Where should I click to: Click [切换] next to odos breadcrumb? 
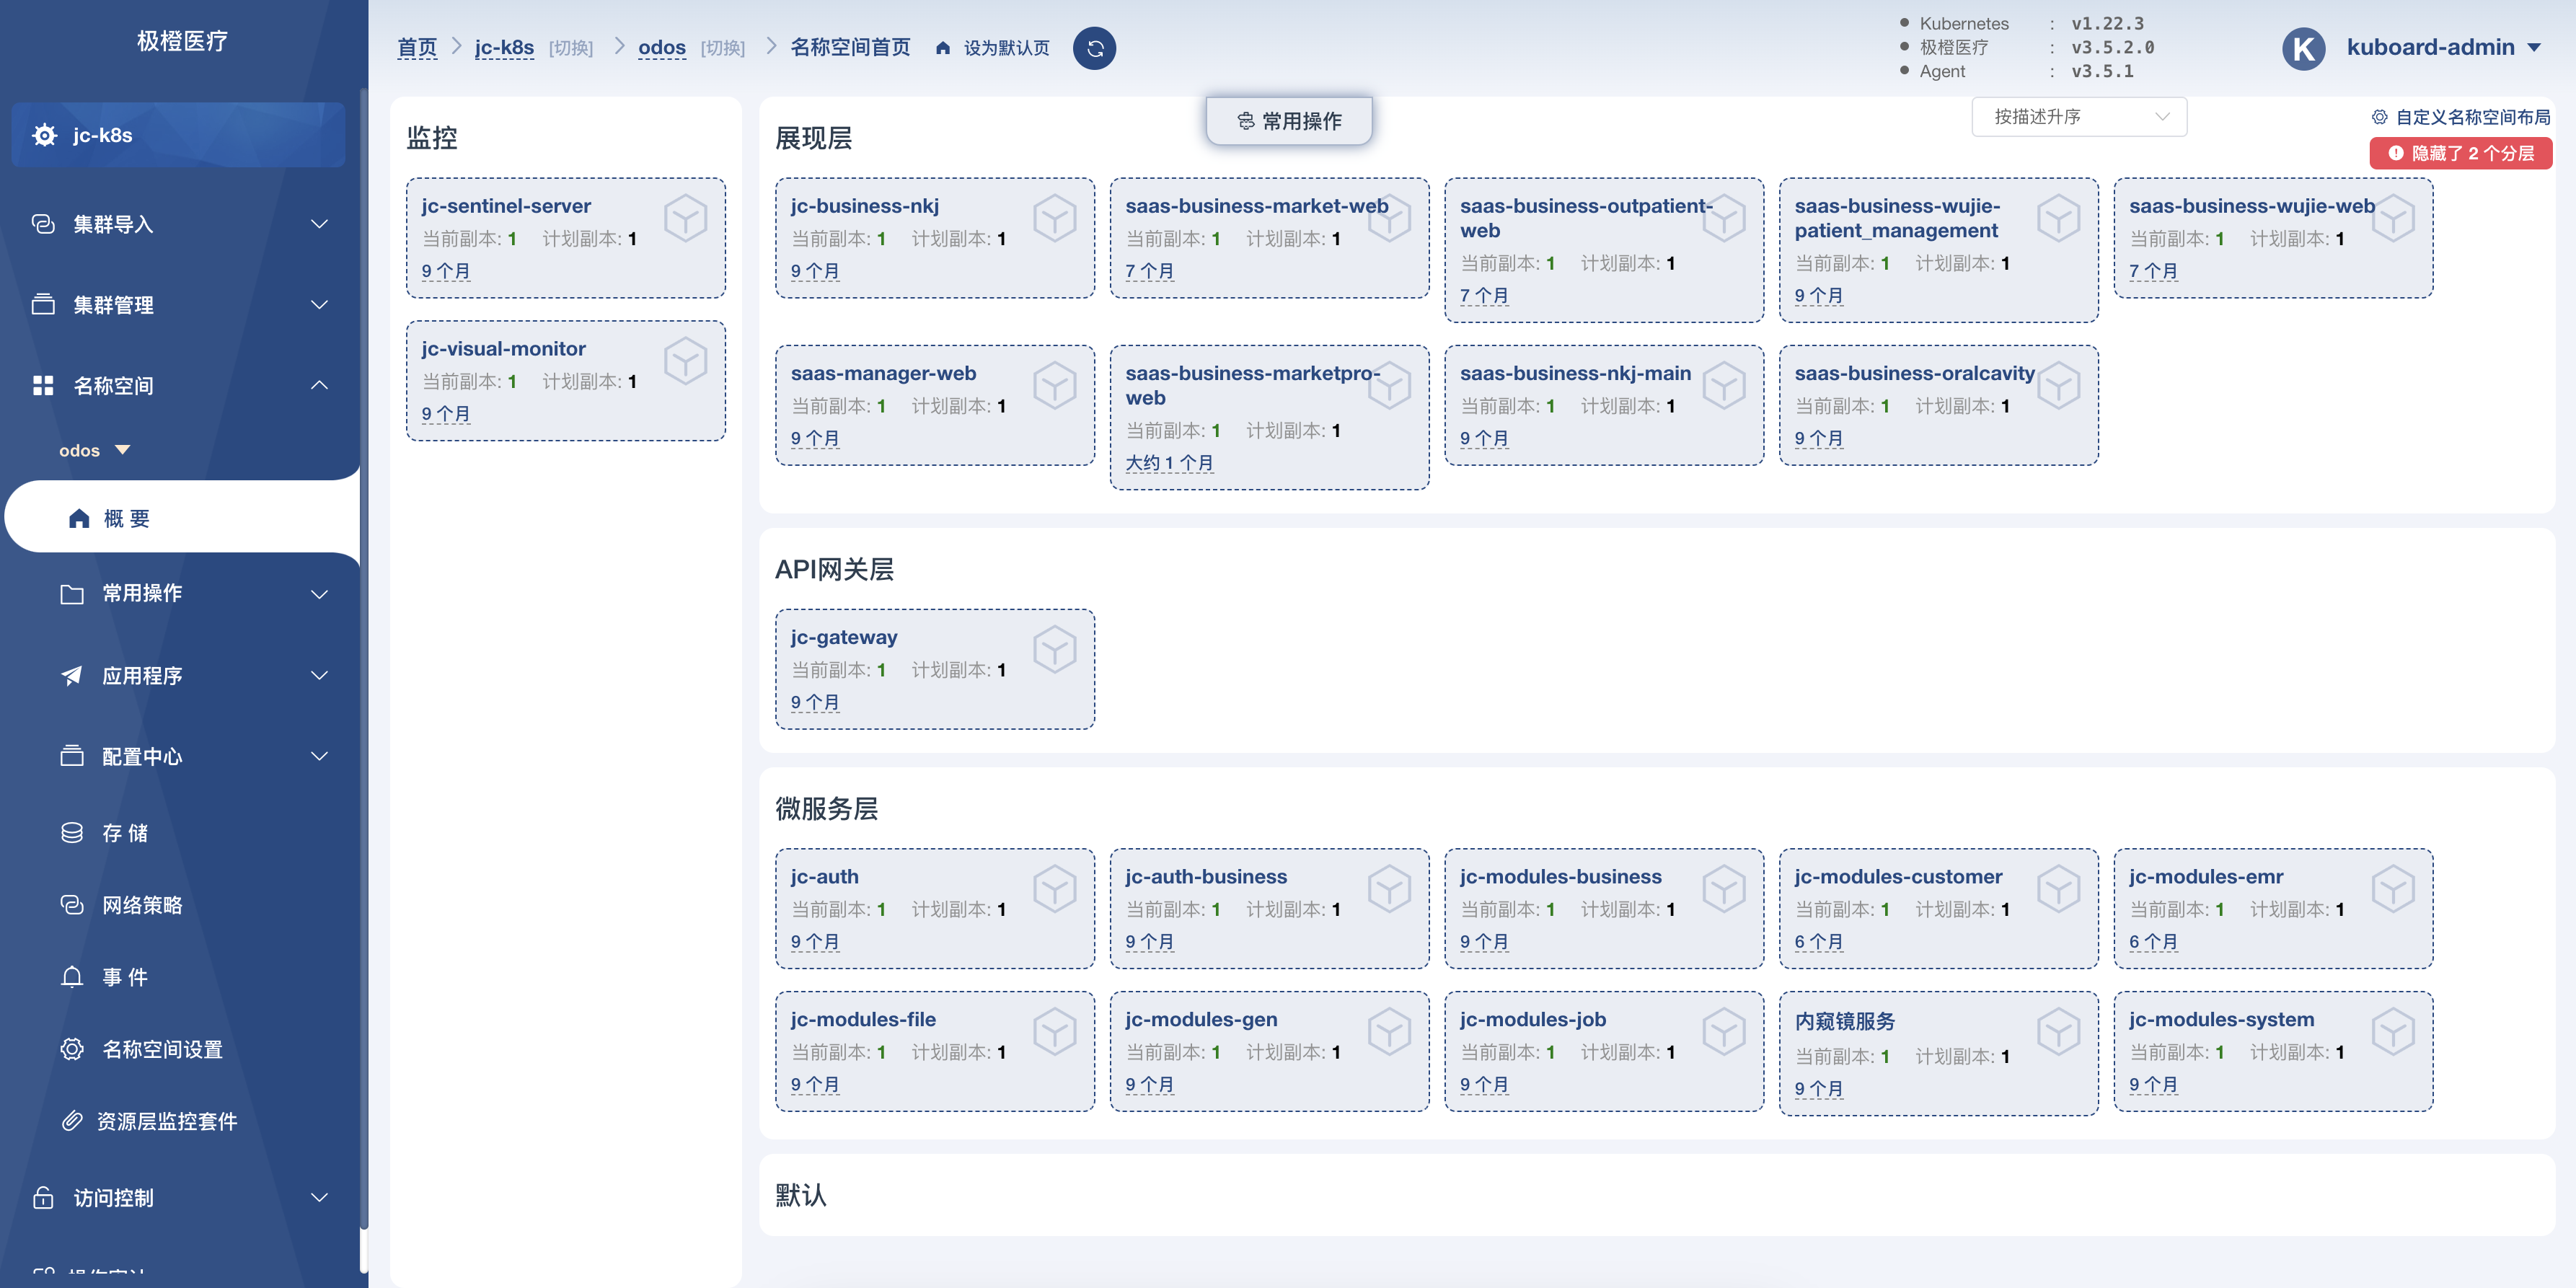tap(723, 48)
